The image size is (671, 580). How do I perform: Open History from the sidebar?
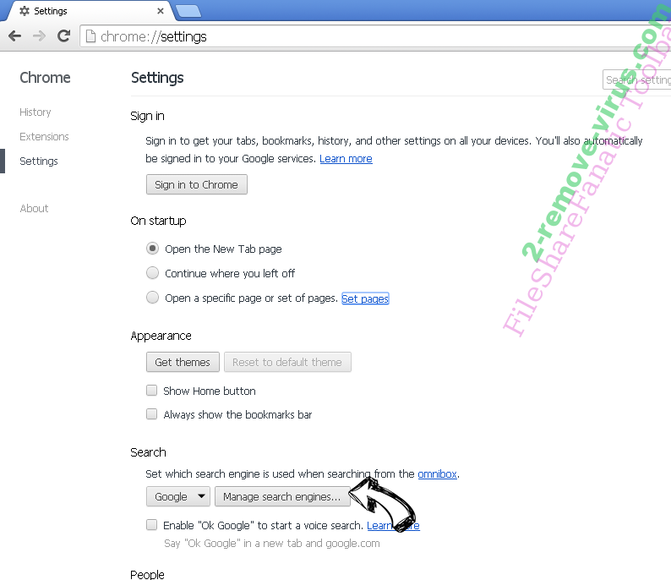tap(35, 112)
